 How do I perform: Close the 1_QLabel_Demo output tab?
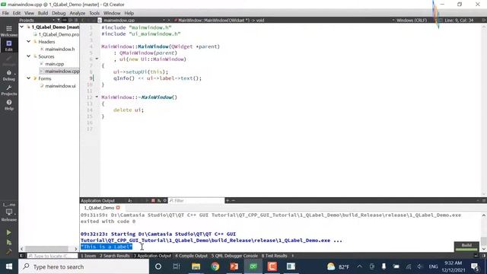(x=118, y=208)
